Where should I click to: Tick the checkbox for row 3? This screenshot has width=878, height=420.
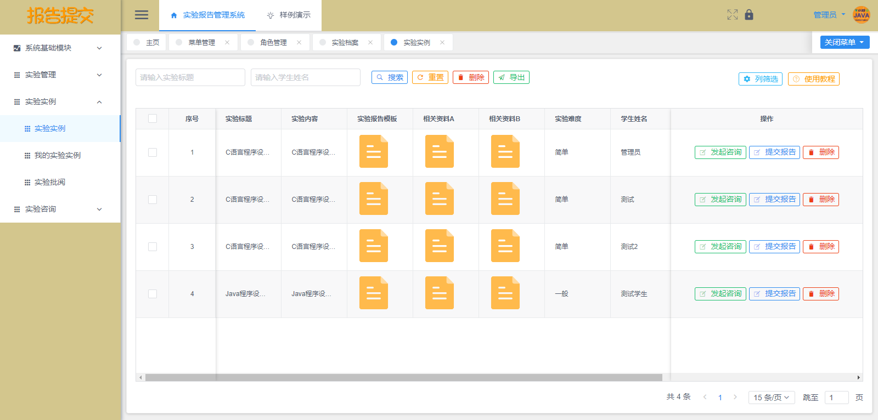(153, 247)
